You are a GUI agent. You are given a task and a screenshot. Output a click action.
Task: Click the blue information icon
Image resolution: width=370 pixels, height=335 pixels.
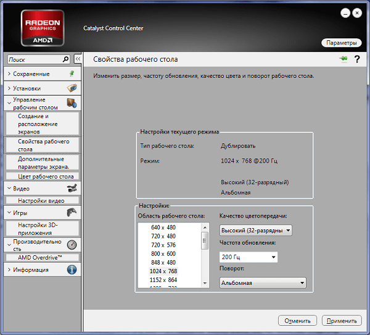pos(72,269)
